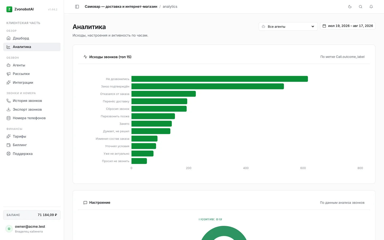384x240 pixels.
Task: Open Дашборд menu item
Action: click(x=32, y=38)
